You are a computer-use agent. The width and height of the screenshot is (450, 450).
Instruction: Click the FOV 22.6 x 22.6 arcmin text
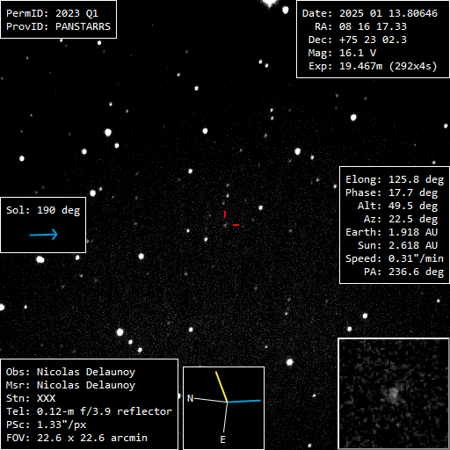76,438
